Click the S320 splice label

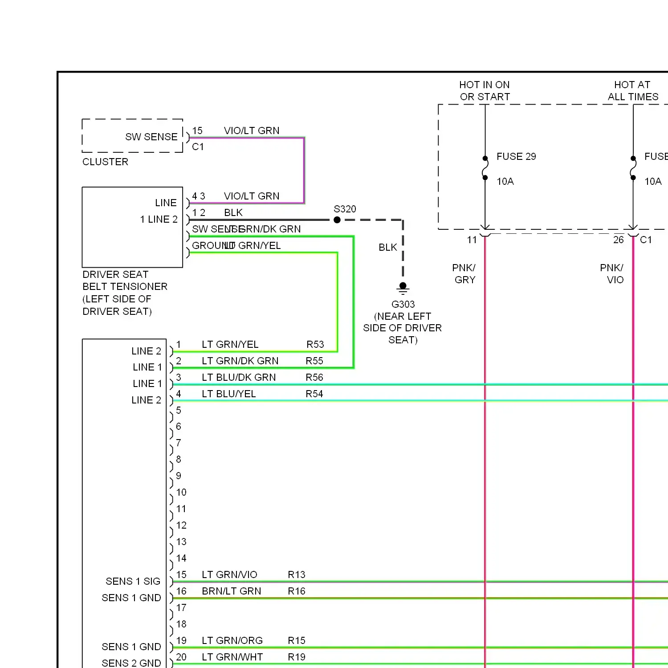coord(345,209)
